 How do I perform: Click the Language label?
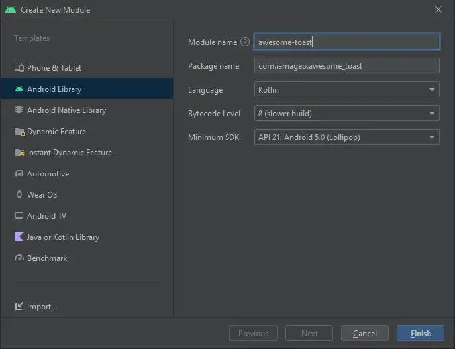point(205,90)
